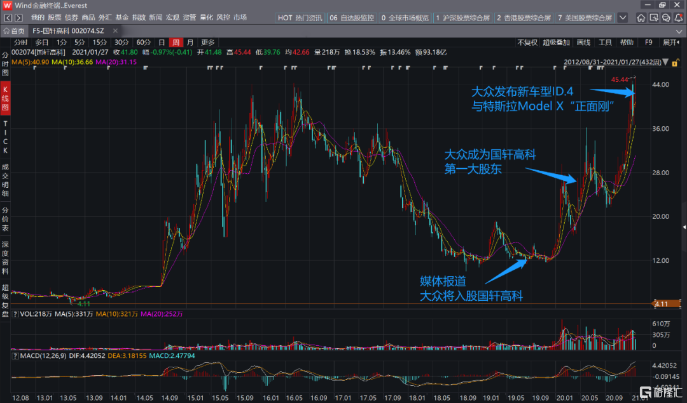Open the notification bell icon
The height and width of the screenshot is (403, 687).
(x=678, y=18)
